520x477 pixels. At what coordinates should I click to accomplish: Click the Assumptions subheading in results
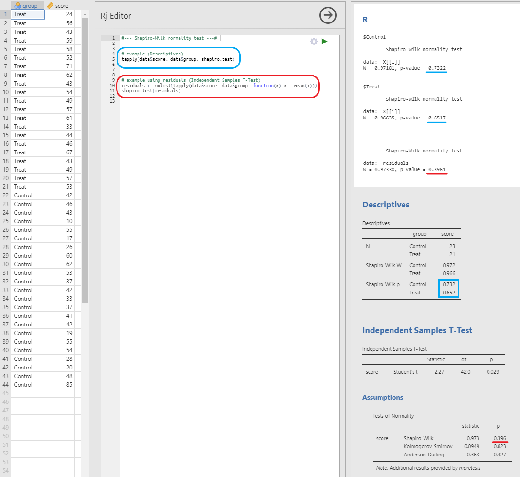tap(382, 397)
